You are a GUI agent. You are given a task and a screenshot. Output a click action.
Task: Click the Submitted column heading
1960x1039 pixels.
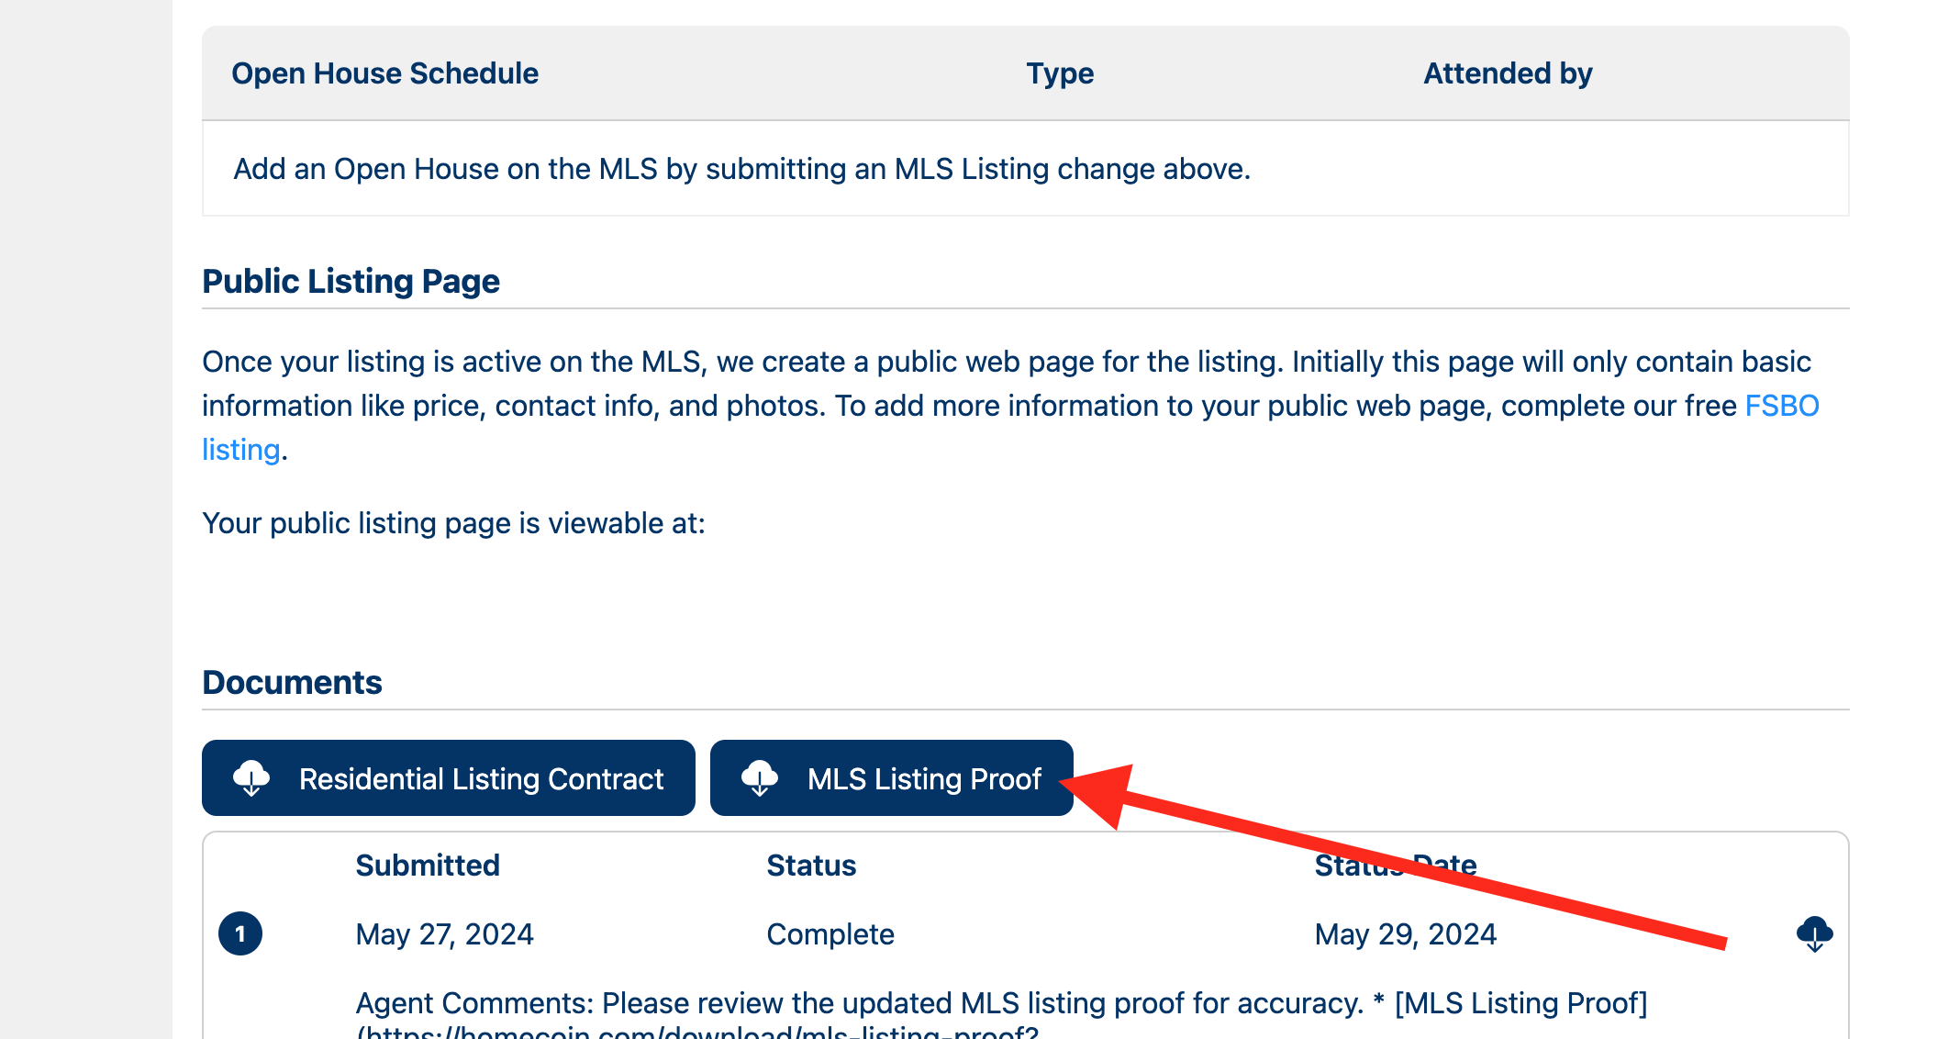(x=428, y=865)
